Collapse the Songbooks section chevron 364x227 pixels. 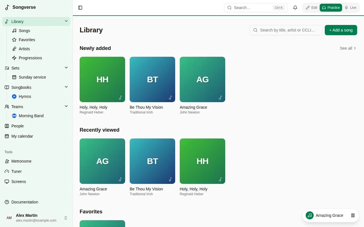click(x=66, y=87)
